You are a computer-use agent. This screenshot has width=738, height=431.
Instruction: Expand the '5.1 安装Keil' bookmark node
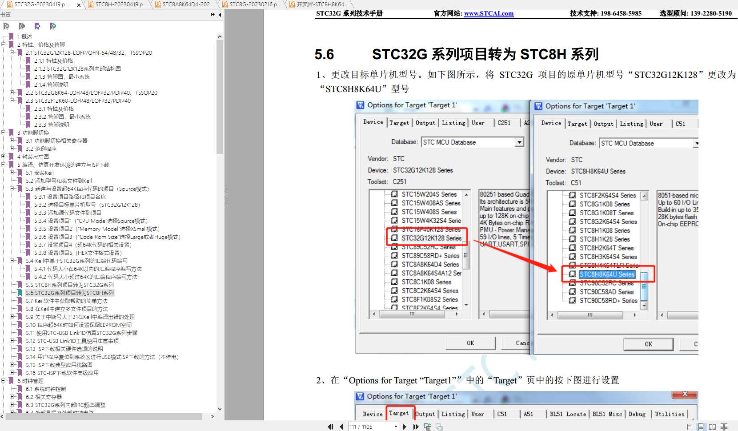tap(12, 173)
